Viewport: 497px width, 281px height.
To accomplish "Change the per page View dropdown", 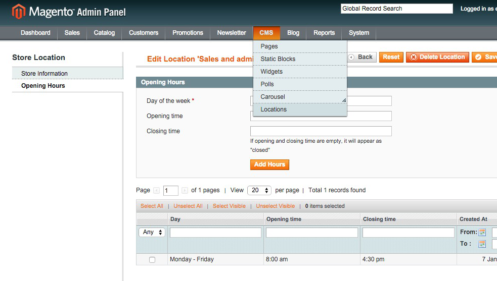I will click(x=259, y=191).
